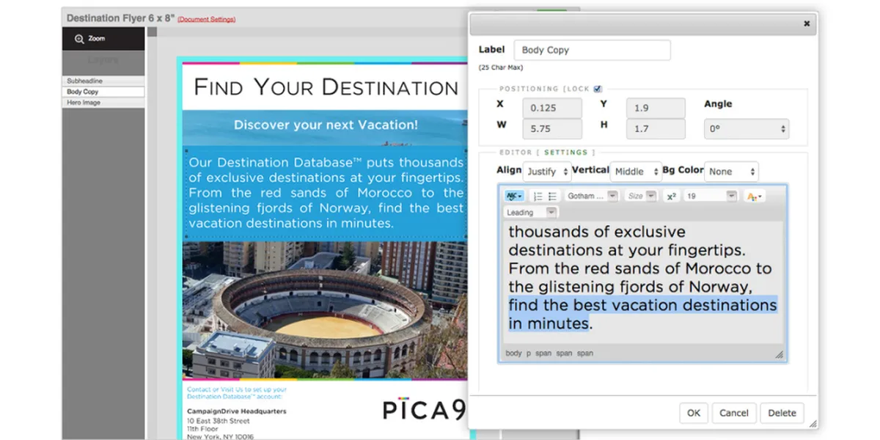Open the Vertical alignment dropdown
Image resolution: width=880 pixels, height=440 pixels.
636,172
